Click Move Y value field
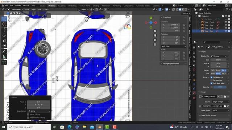Viewport: 232px width, 130px height. (39, 105)
